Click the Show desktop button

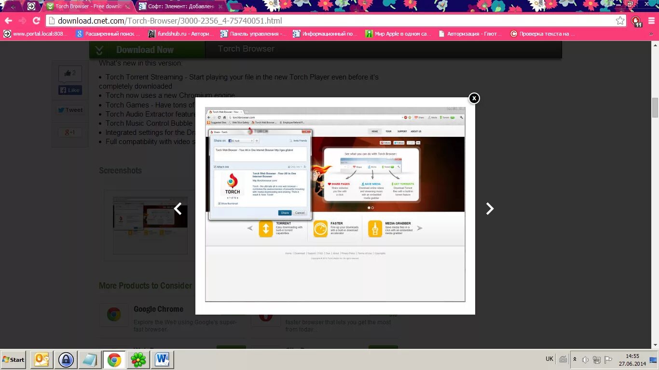click(x=654, y=360)
